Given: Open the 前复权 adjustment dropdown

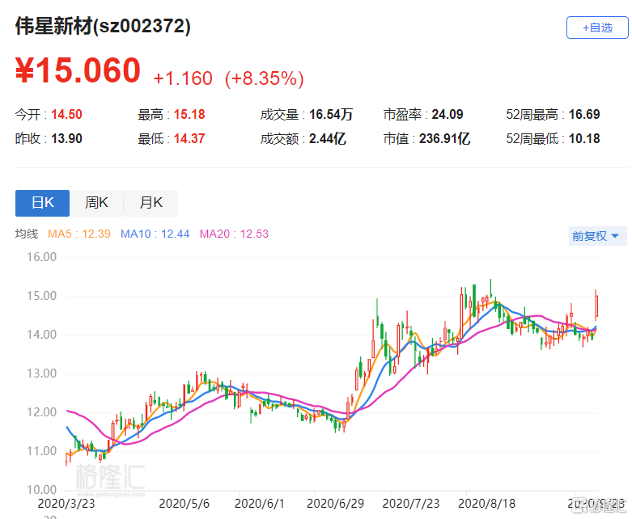Looking at the screenshot, I should point(596,236).
